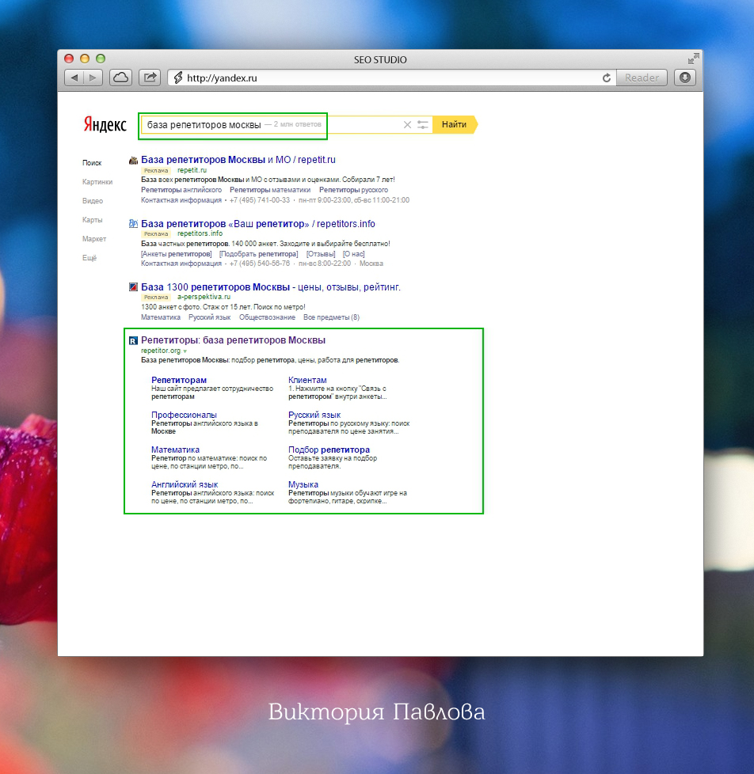754x774 pixels.
Task: Focus the address bar showing http://yandex.ru
Action: (x=392, y=78)
